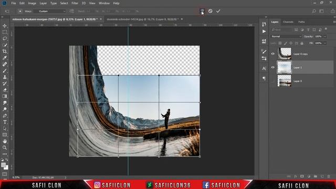Open the History panel icon

pos(264,24)
